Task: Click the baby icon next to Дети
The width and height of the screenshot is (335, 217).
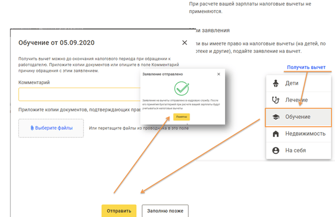Action: (276, 83)
